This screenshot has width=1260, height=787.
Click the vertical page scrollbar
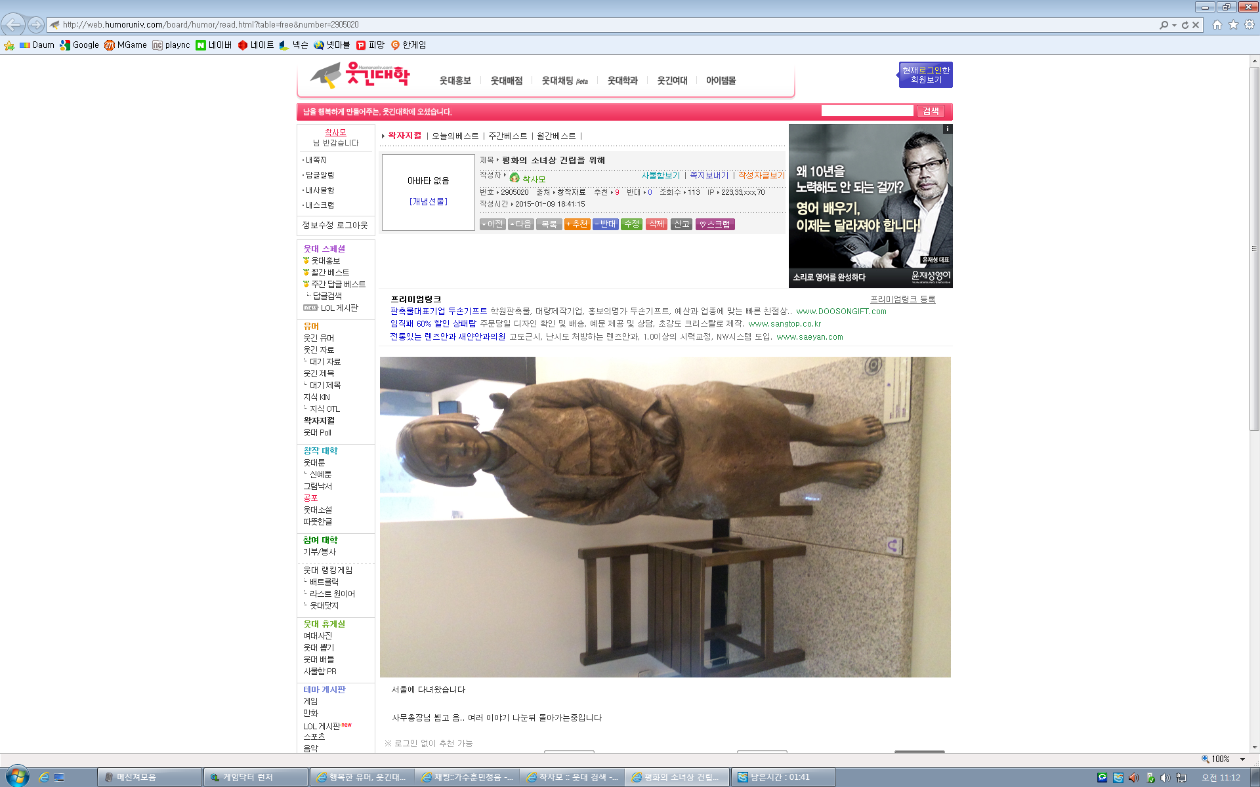pyautogui.click(x=1254, y=249)
